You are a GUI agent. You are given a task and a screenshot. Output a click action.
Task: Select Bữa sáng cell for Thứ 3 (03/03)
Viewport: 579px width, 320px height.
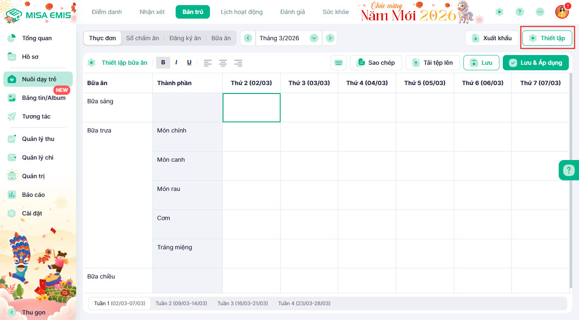pyautogui.click(x=309, y=108)
